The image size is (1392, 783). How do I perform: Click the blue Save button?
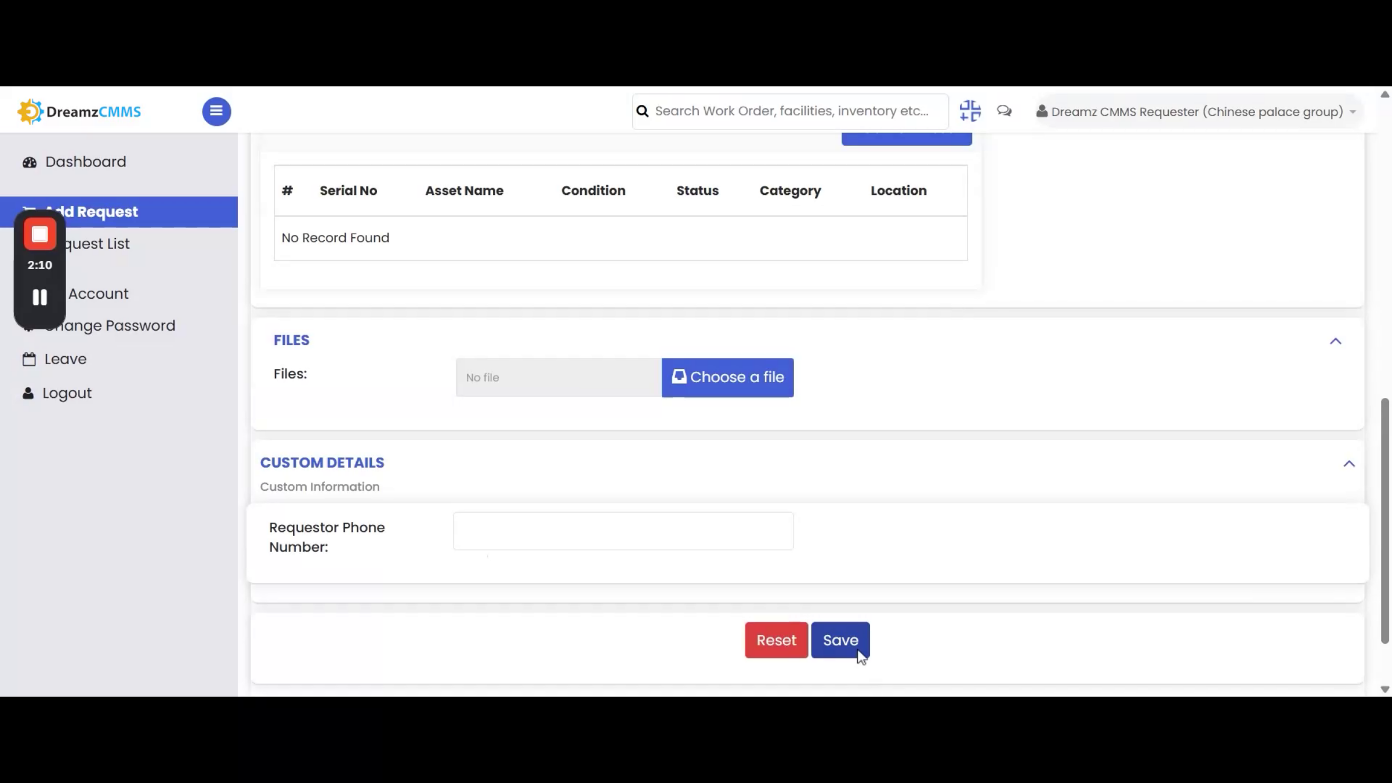[x=840, y=640]
